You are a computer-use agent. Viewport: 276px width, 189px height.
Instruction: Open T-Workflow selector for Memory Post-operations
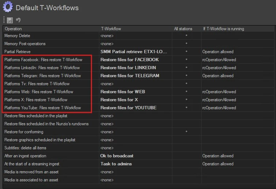click(135, 44)
